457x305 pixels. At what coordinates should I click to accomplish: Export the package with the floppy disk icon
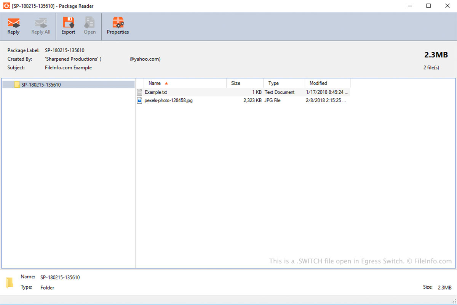(x=69, y=22)
